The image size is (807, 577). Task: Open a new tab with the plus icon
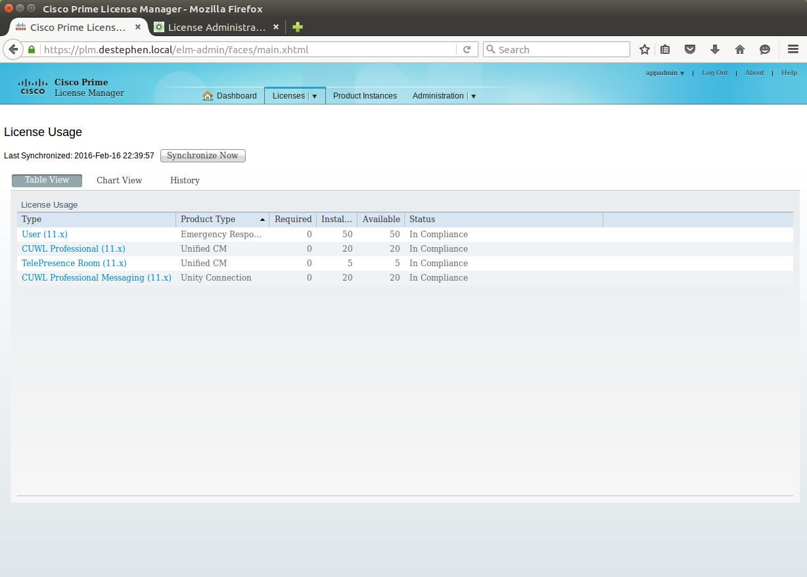pos(298,27)
